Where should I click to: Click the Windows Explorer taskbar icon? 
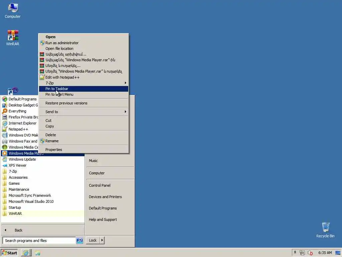click(38, 253)
